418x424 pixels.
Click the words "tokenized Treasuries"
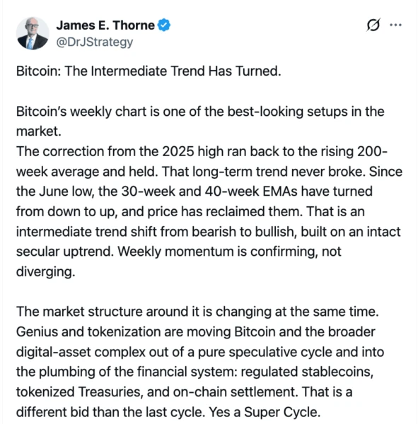click(80, 391)
